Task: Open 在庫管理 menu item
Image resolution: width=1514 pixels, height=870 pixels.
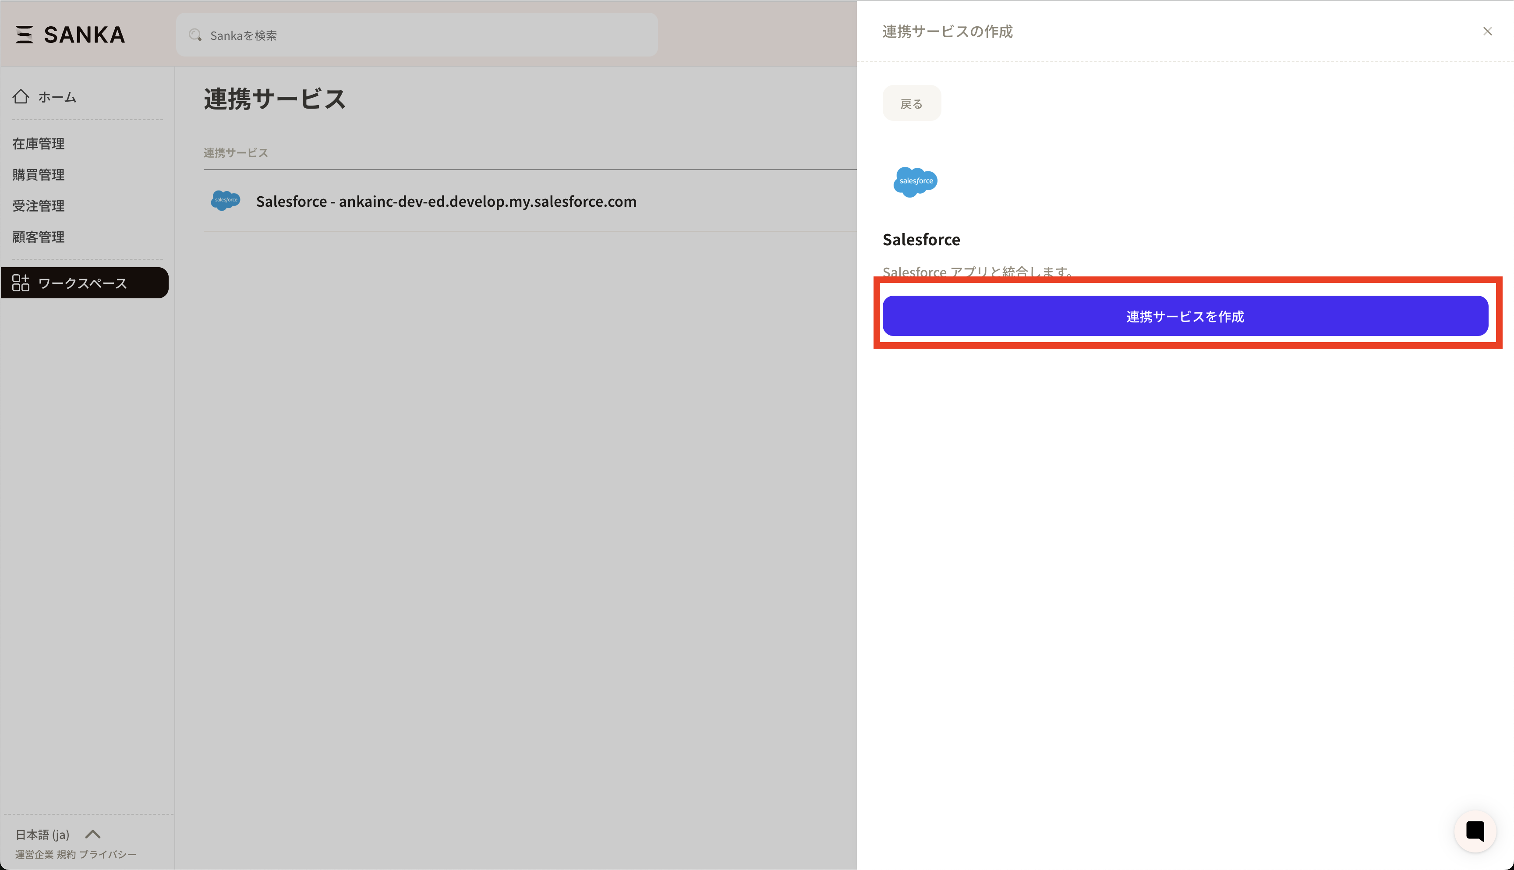Action: pyautogui.click(x=38, y=143)
